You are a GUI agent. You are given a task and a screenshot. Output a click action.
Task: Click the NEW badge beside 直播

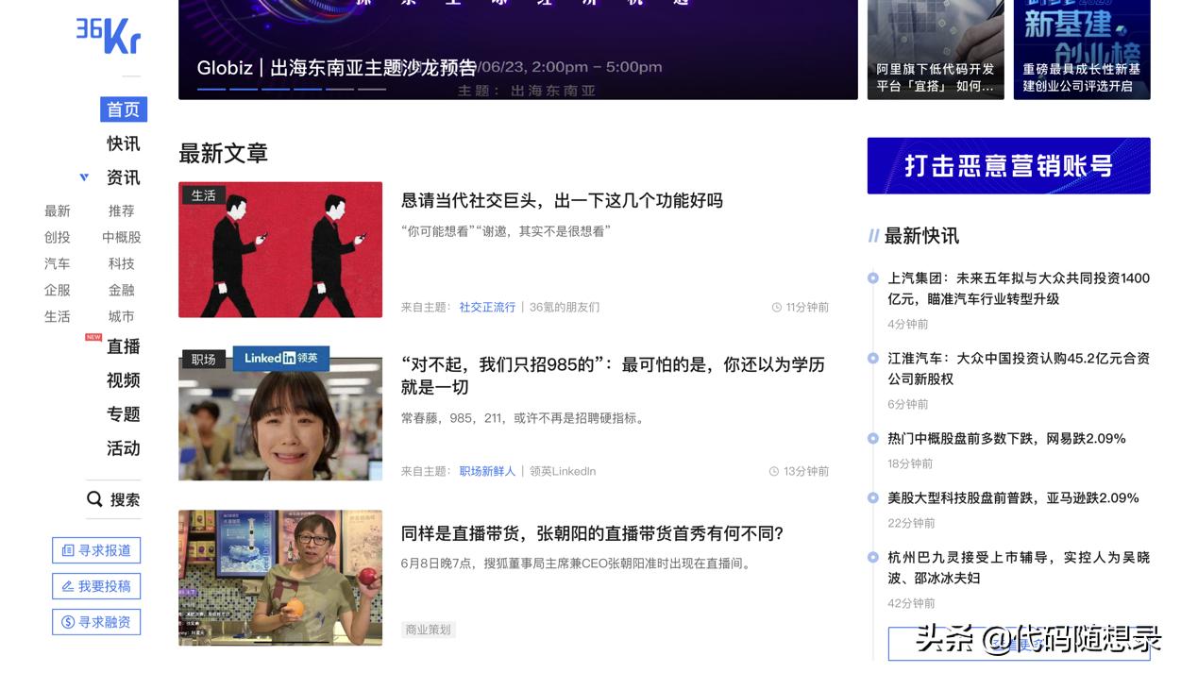point(93,336)
